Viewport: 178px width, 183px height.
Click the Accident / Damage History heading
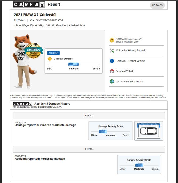(52, 104)
